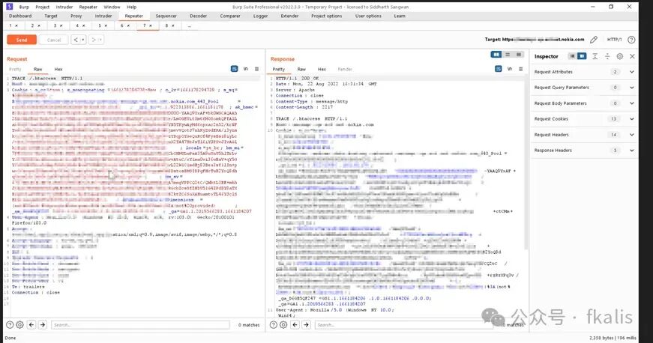Toggle request non-printable \n characters

point(246,69)
